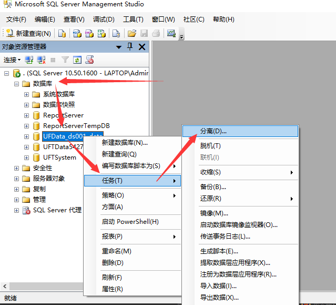Open the toolbar options overflow arrow
Viewport: 336px width, 305px height.
(182, 37)
